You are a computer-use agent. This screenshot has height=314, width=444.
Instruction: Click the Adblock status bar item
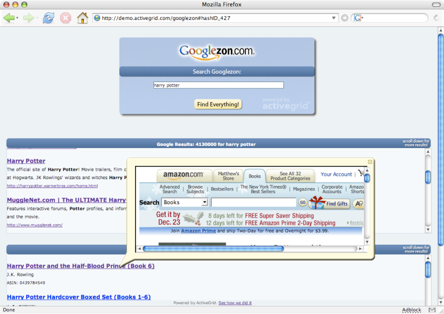(411, 310)
